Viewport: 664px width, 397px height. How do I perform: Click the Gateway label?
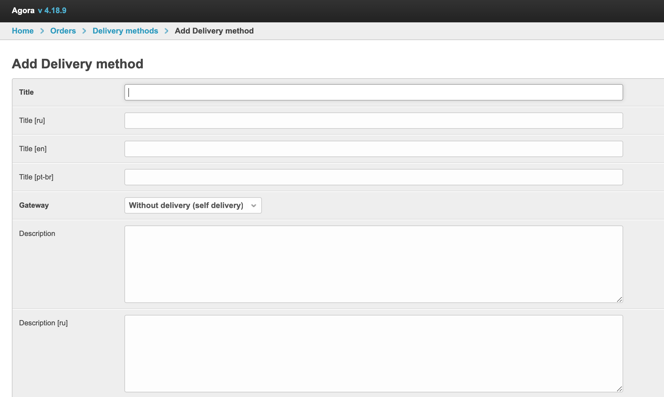point(34,205)
